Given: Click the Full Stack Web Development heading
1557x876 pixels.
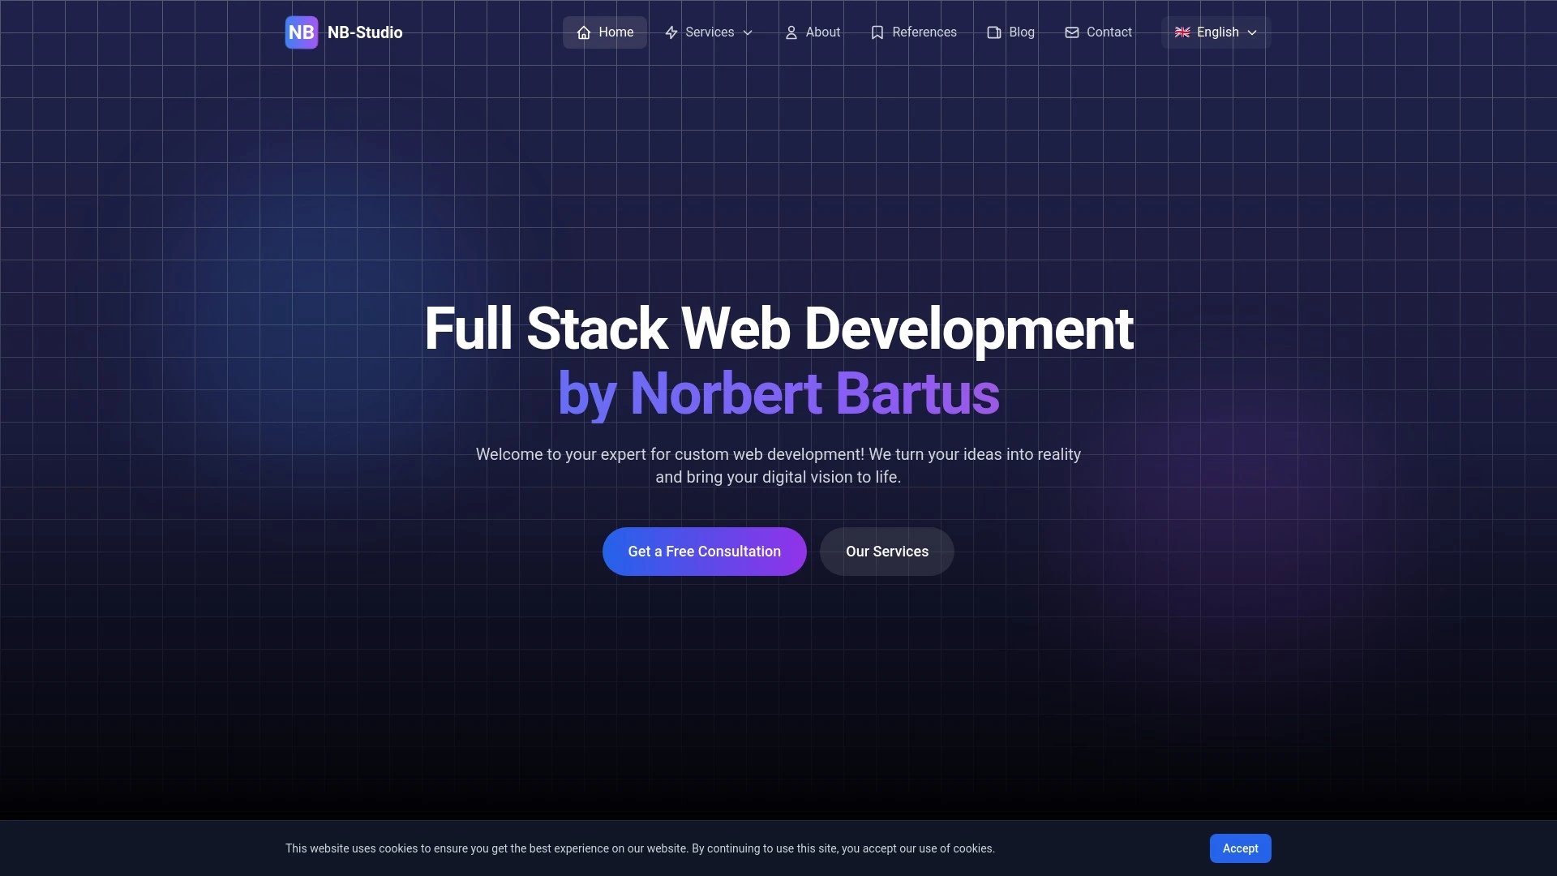Looking at the screenshot, I should (778, 329).
